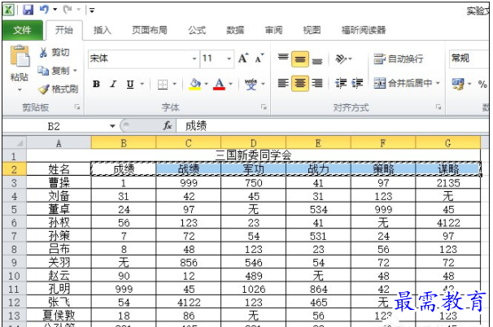493x327 pixels.
Task: Click the text orientation icon
Action: [x=341, y=59]
